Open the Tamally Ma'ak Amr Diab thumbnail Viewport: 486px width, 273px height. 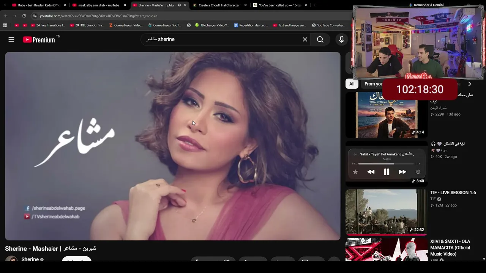(387, 115)
